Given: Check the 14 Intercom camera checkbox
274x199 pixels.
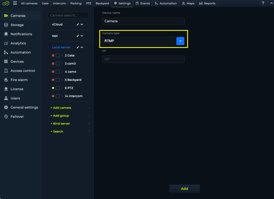Looking at the screenshot, I should [x=58, y=96].
